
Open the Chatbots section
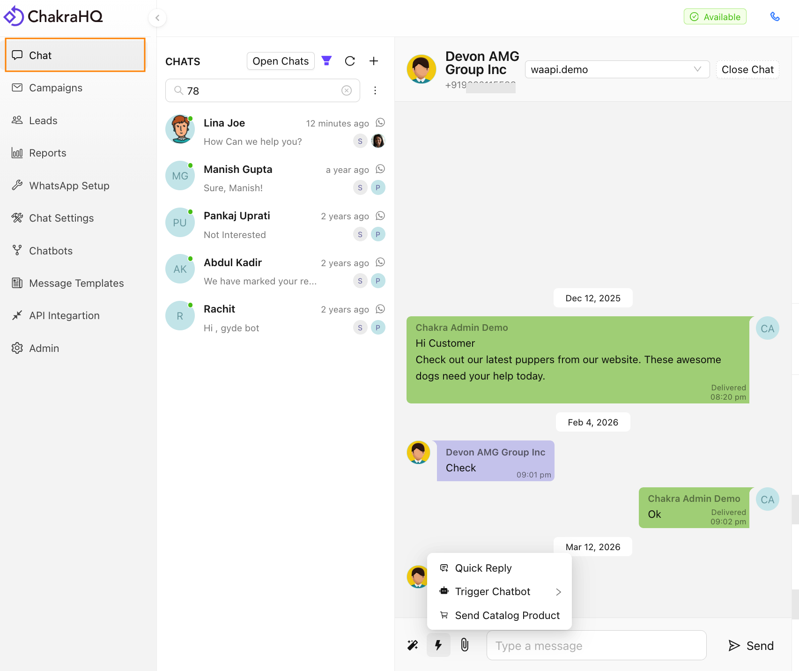point(50,251)
